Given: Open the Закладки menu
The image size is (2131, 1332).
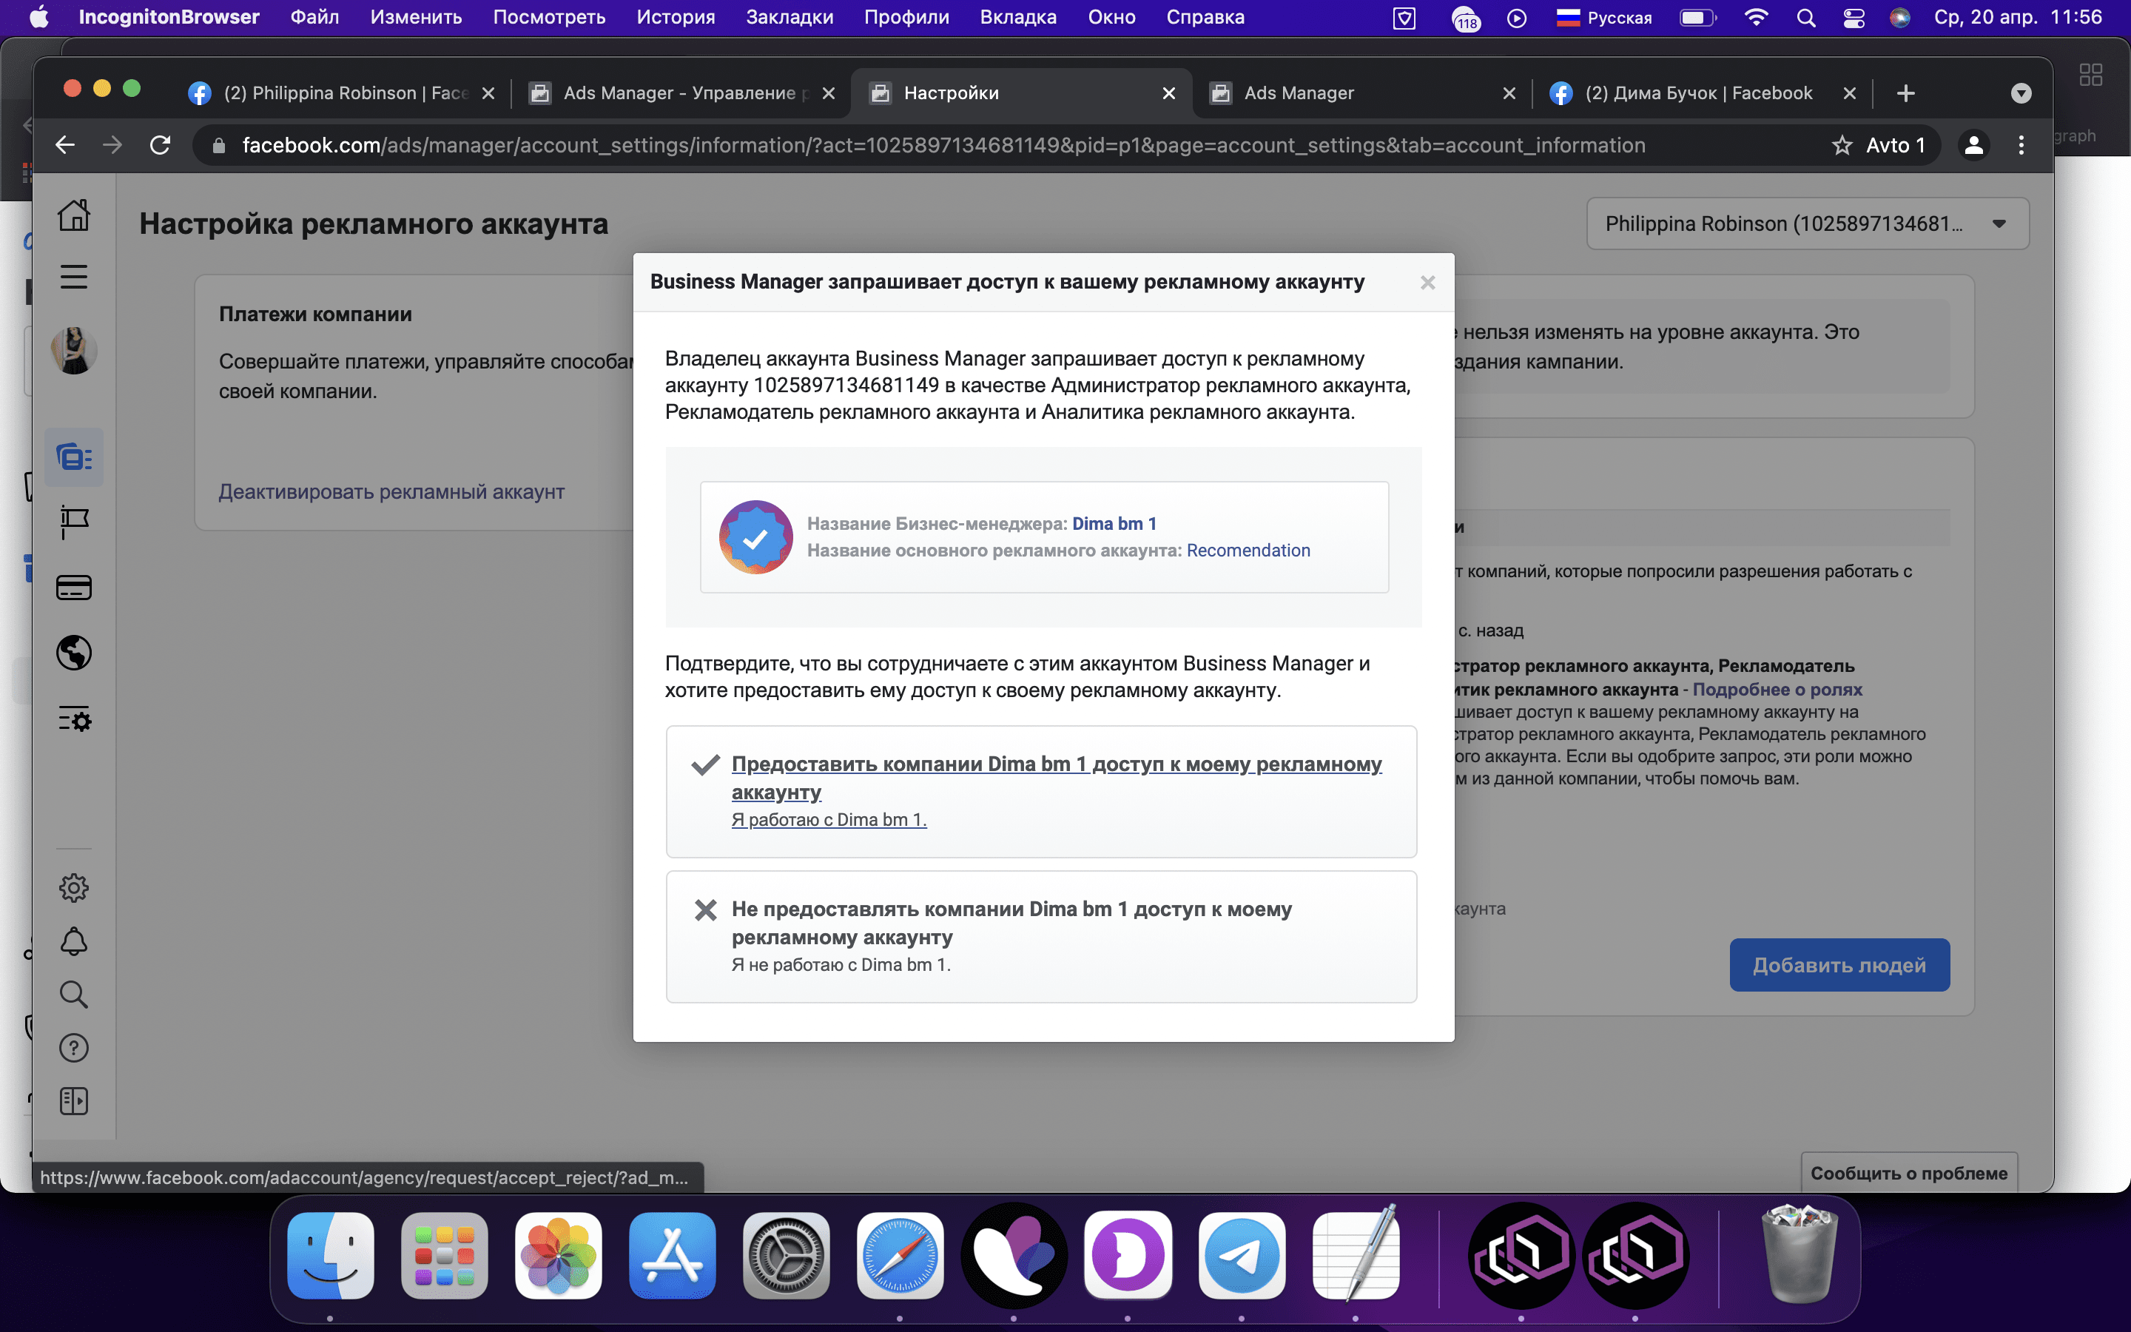Looking at the screenshot, I should point(789,17).
